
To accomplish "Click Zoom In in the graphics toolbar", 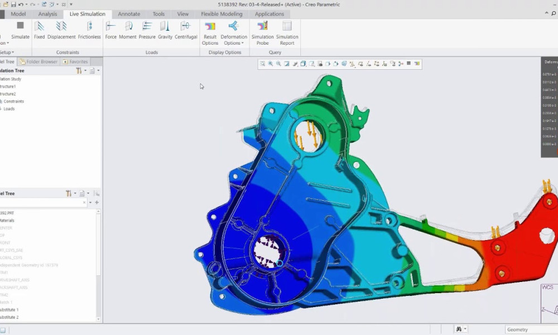I will pyautogui.click(x=271, y=64).
